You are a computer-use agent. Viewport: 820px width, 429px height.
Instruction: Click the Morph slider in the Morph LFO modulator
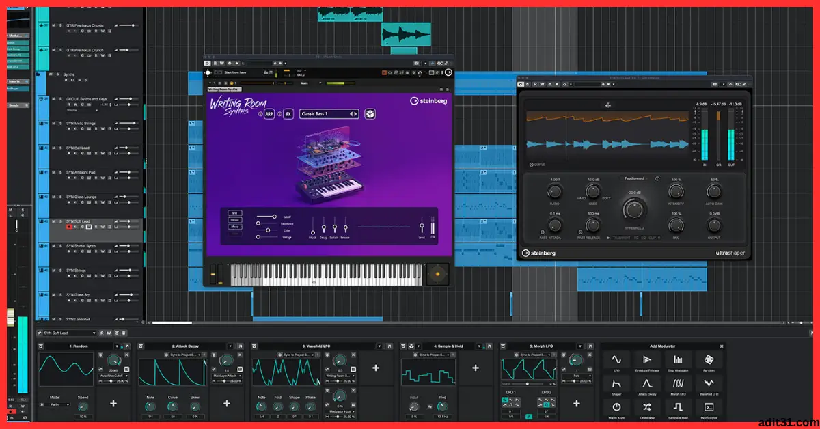click(x=529, y=384)
